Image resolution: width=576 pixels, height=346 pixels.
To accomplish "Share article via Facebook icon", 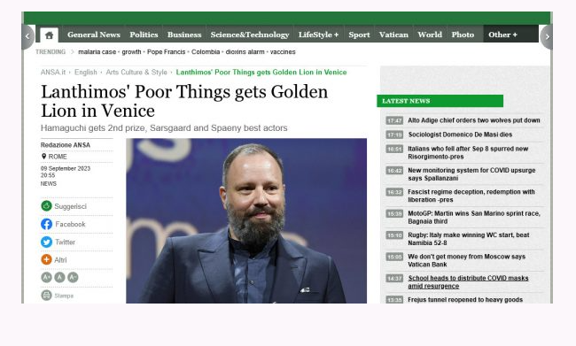I will click(x=46, y=224).
